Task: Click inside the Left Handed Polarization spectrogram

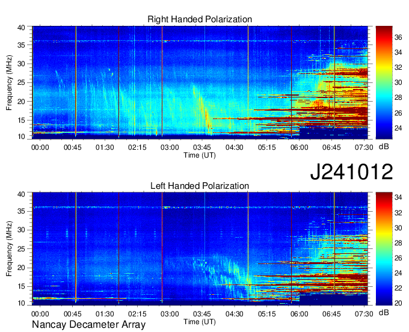Action: [200, 249]
